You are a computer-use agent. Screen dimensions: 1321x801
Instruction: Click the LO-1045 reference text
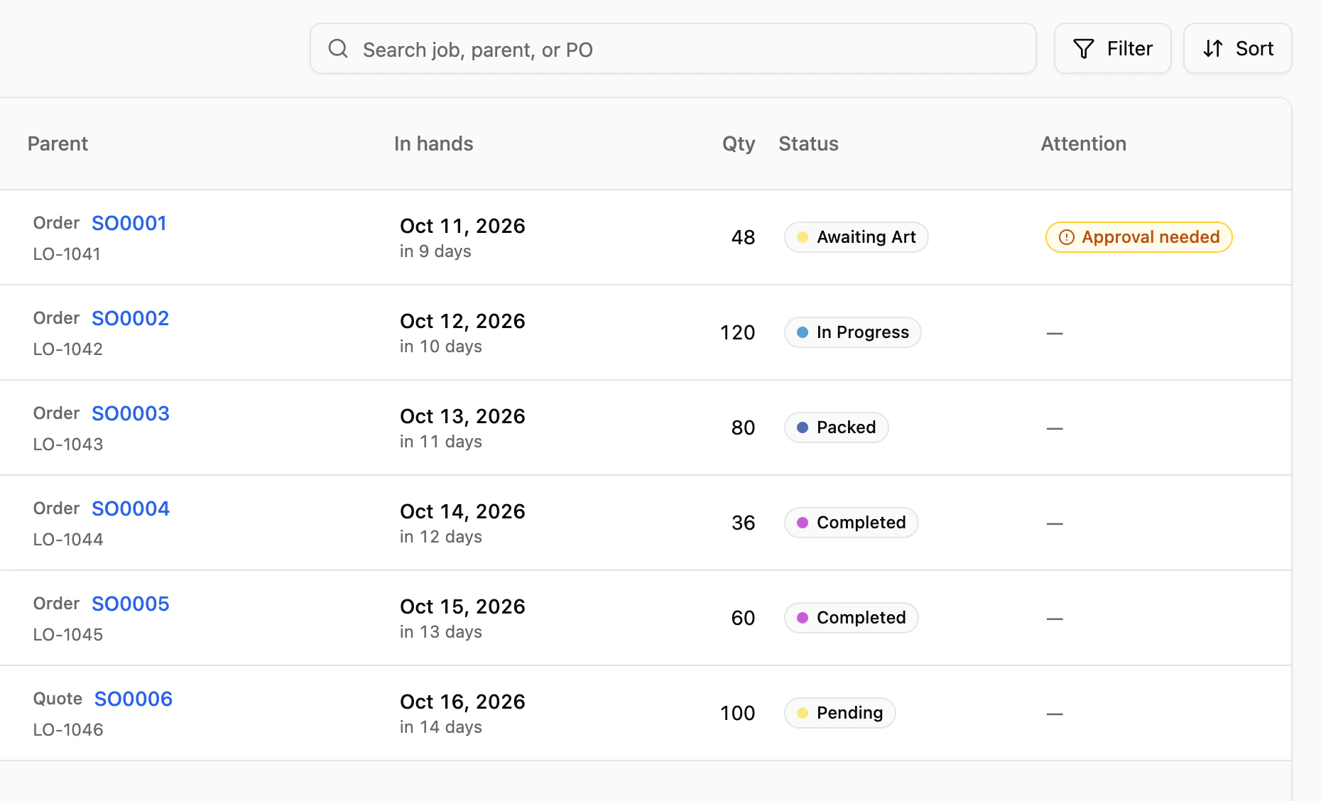tap(68, 634)
